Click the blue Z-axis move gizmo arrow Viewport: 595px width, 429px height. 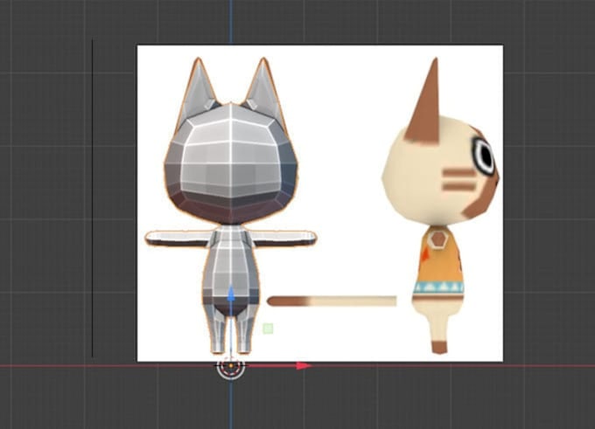pyautogui.click(x=231, y=294)
